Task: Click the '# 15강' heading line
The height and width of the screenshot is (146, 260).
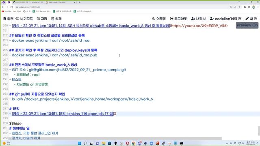Action: pyautogui.click(x=14, y=109)
